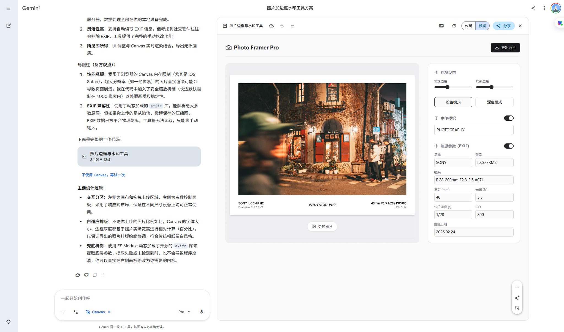The width and height of the screenshot is (564, 332).
Task: Activate microphone voice input
Action: click(x=202, y=312)
